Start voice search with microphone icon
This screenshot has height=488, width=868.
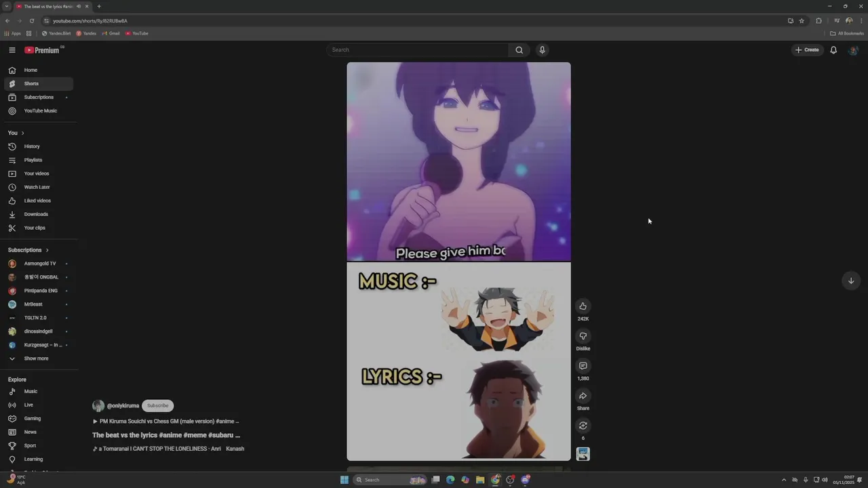542,49
